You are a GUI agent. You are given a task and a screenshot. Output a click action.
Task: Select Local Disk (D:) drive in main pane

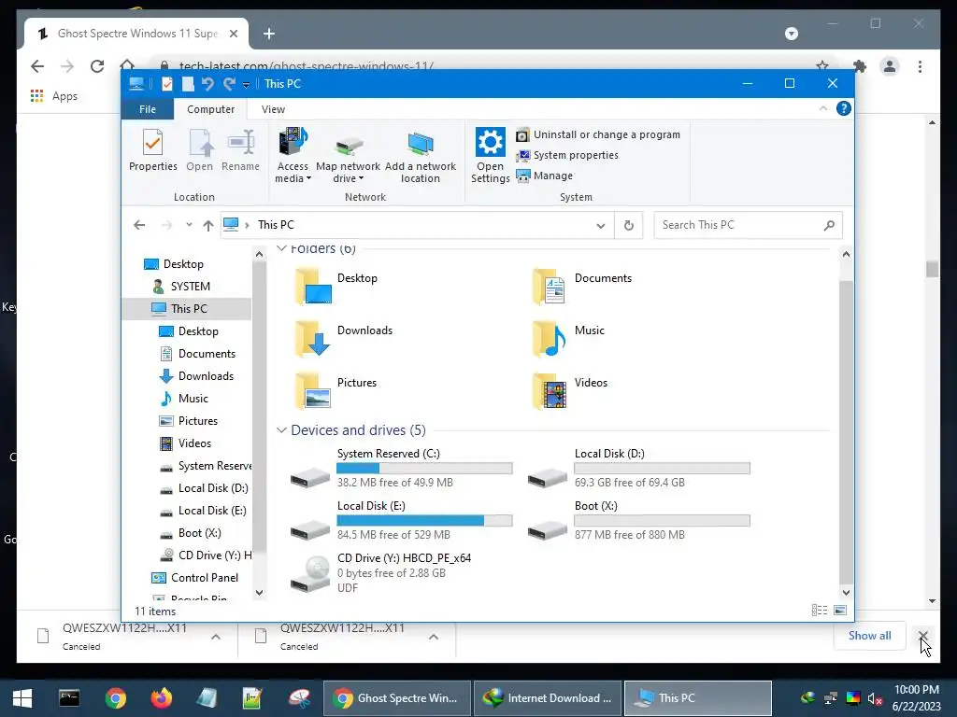(639, 469)
